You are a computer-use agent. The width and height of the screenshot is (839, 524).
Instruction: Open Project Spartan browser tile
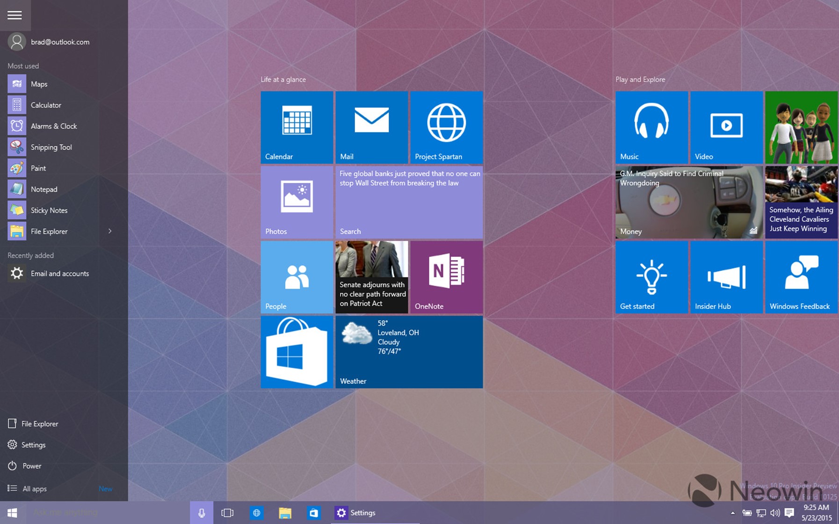[446, 127]
